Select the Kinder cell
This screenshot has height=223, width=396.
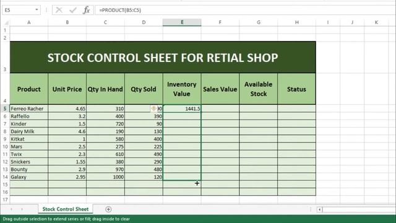[29, 124]
